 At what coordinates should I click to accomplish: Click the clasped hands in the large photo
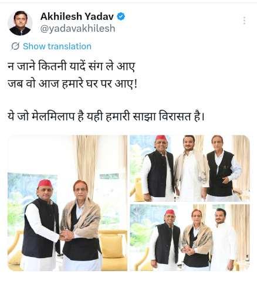coord(66,235)
